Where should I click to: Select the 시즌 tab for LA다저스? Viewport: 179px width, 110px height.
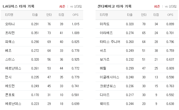pyautogui.click(x=62, y=6)
